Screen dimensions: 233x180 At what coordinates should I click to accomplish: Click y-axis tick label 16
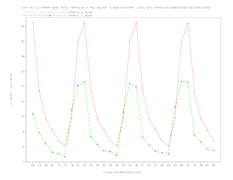pos(23,71)
